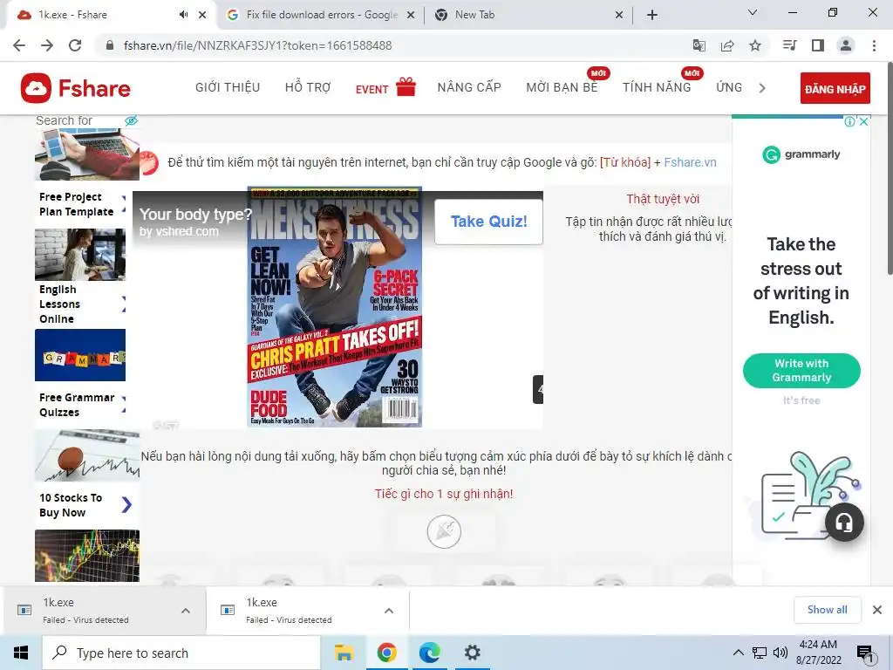This screenshot has height=670, width=893.
Task: Switch to Fix file download errors tab
Action: pos(322,15)
